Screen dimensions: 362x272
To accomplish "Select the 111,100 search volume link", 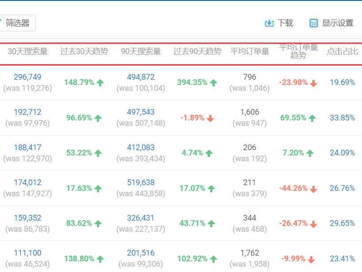I will 27,253.
